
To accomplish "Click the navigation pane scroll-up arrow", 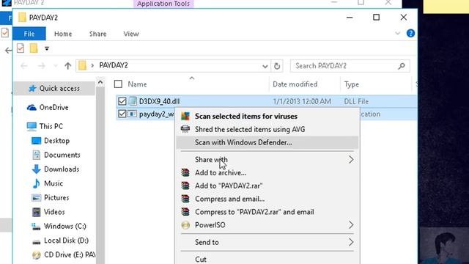I will point(100,82).
